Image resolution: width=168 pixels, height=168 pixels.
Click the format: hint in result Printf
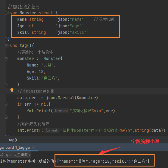52,130
